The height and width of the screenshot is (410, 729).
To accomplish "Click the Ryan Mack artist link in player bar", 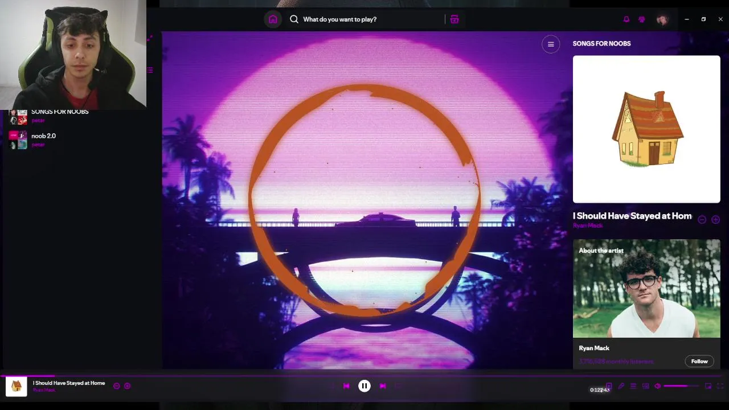I will [x=44, y=390].
